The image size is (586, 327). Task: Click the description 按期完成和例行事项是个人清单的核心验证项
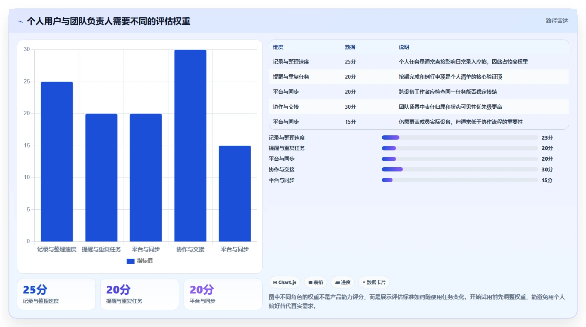click(x=451, y=77)
